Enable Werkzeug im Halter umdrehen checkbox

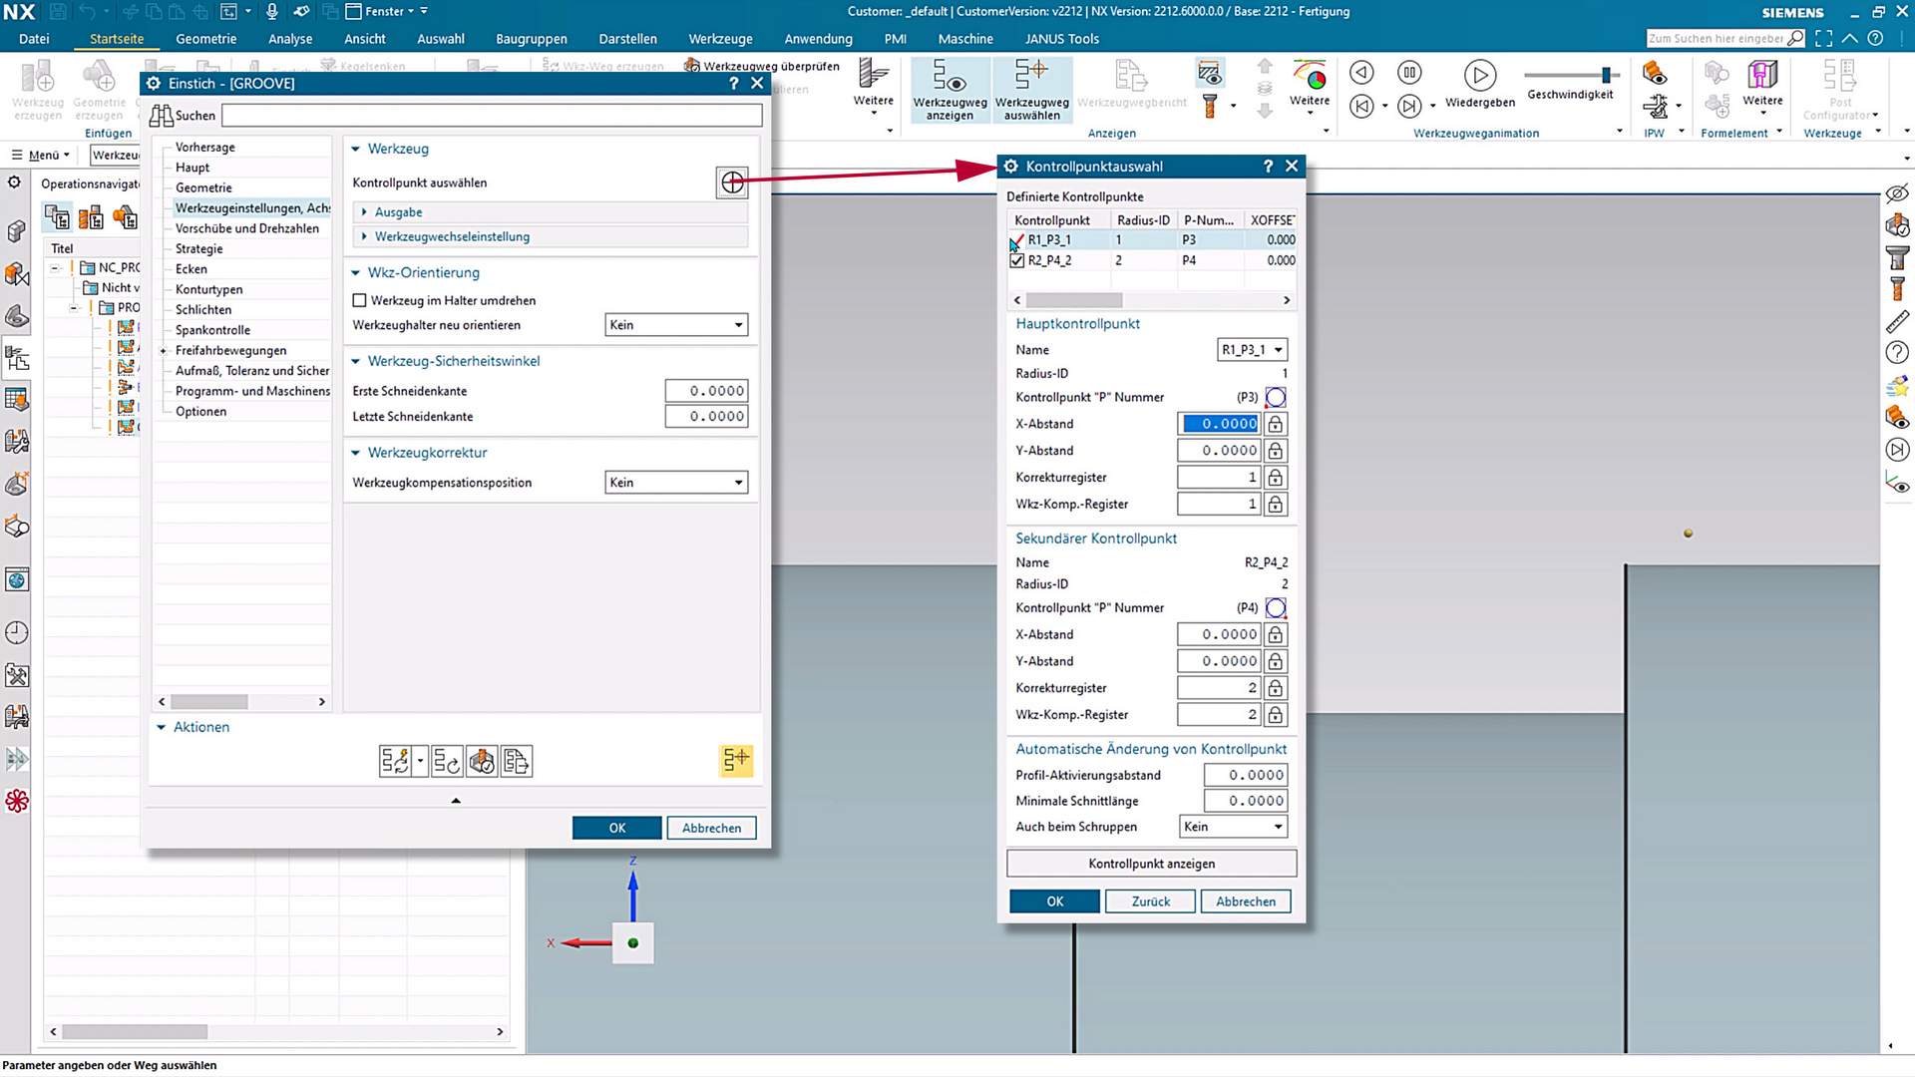point(359,300)
